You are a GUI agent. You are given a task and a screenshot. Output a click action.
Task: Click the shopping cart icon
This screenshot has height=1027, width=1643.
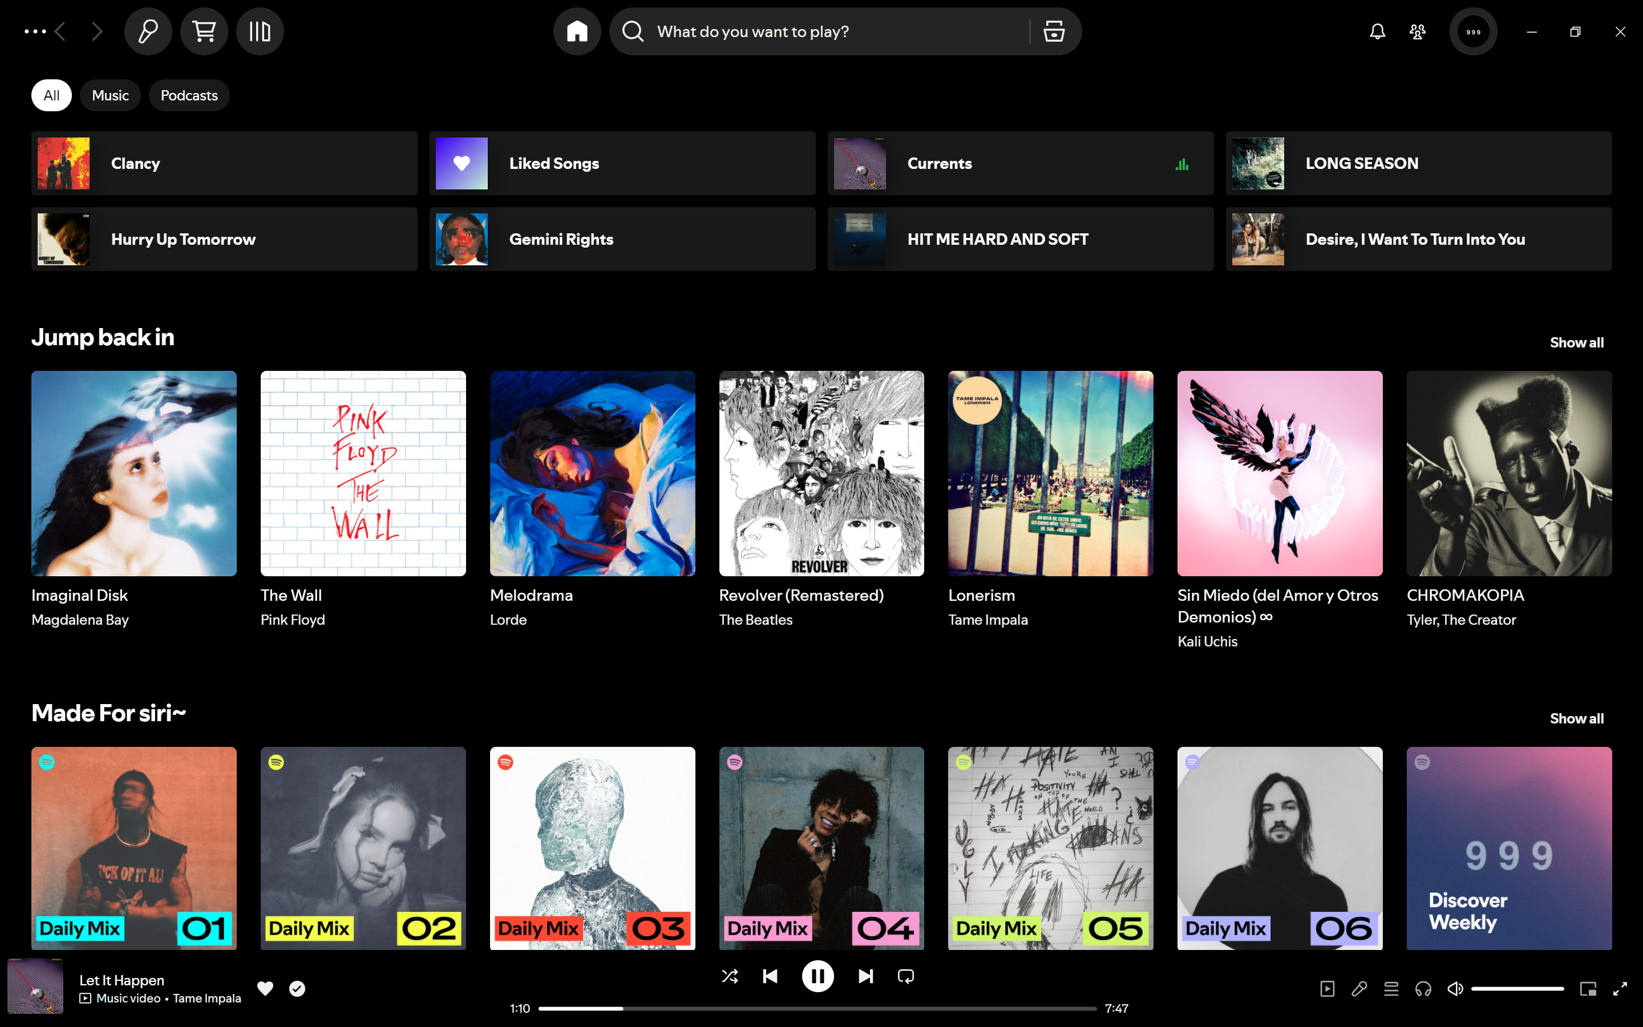pos(204,31)
